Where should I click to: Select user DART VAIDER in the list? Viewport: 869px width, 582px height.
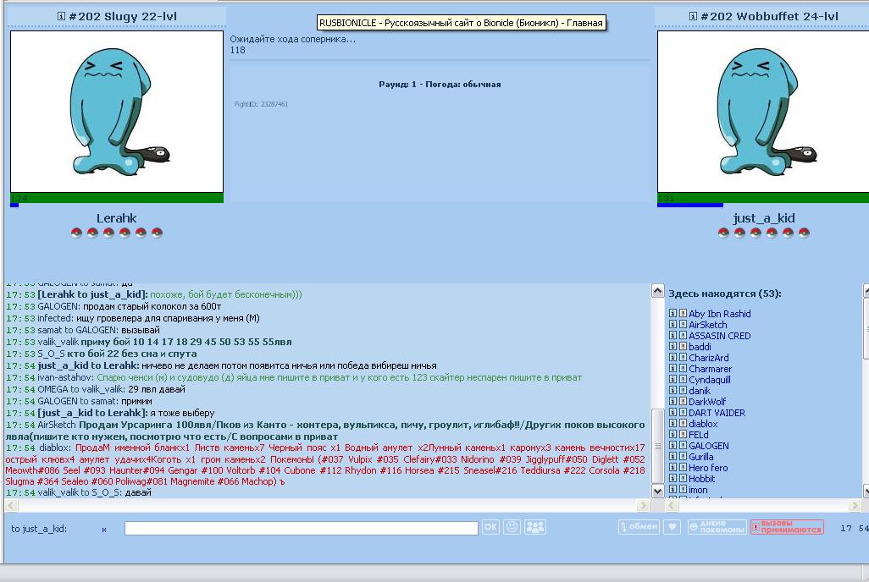click(x=717, y=413)
